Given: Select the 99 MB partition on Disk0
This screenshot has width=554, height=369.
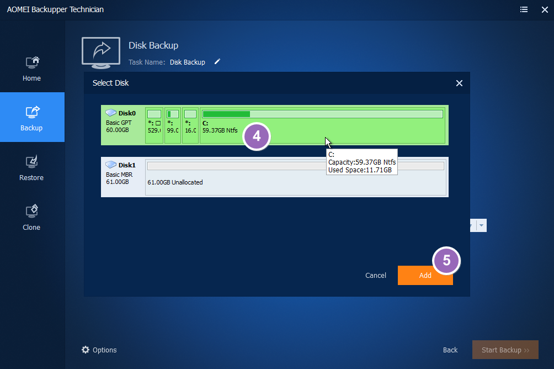Looking at the screenshot, I should coord(173,125).
